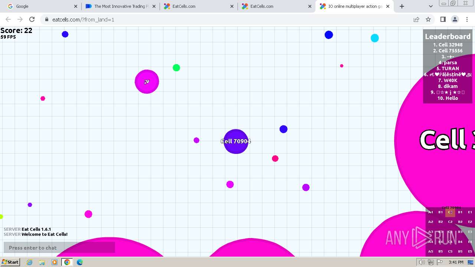Click the 3:41 PM clock
The image size is (475, 267).
coord(456,262)
